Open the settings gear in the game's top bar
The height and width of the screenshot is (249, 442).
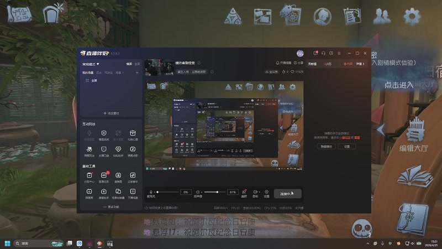click(x=412, y=17)
